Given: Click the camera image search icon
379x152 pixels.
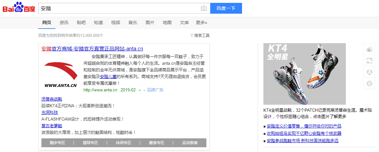Looking at the screenshot, I should click(204, 9).
